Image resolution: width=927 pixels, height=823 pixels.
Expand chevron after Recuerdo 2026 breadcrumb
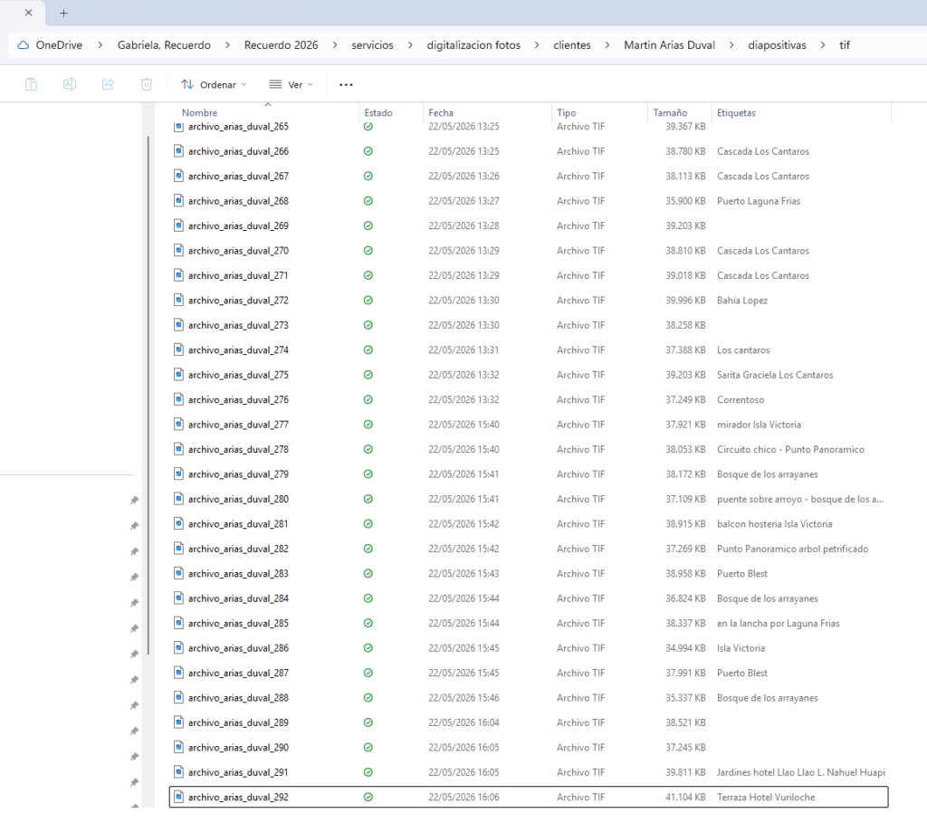pyautogui.click(x=335, y=45)
